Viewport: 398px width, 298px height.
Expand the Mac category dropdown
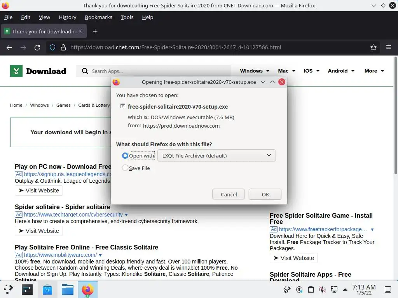point(294,71)
